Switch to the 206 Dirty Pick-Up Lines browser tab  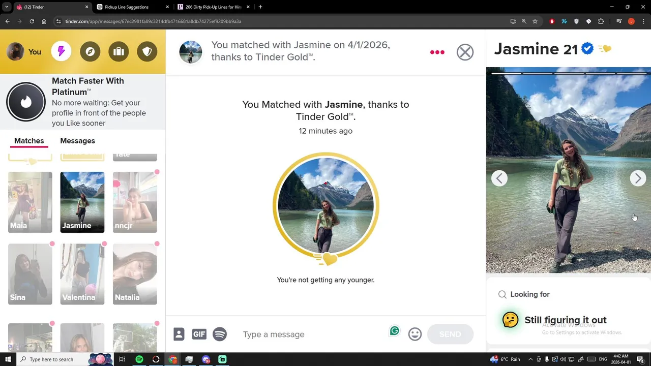coord(213,7)
